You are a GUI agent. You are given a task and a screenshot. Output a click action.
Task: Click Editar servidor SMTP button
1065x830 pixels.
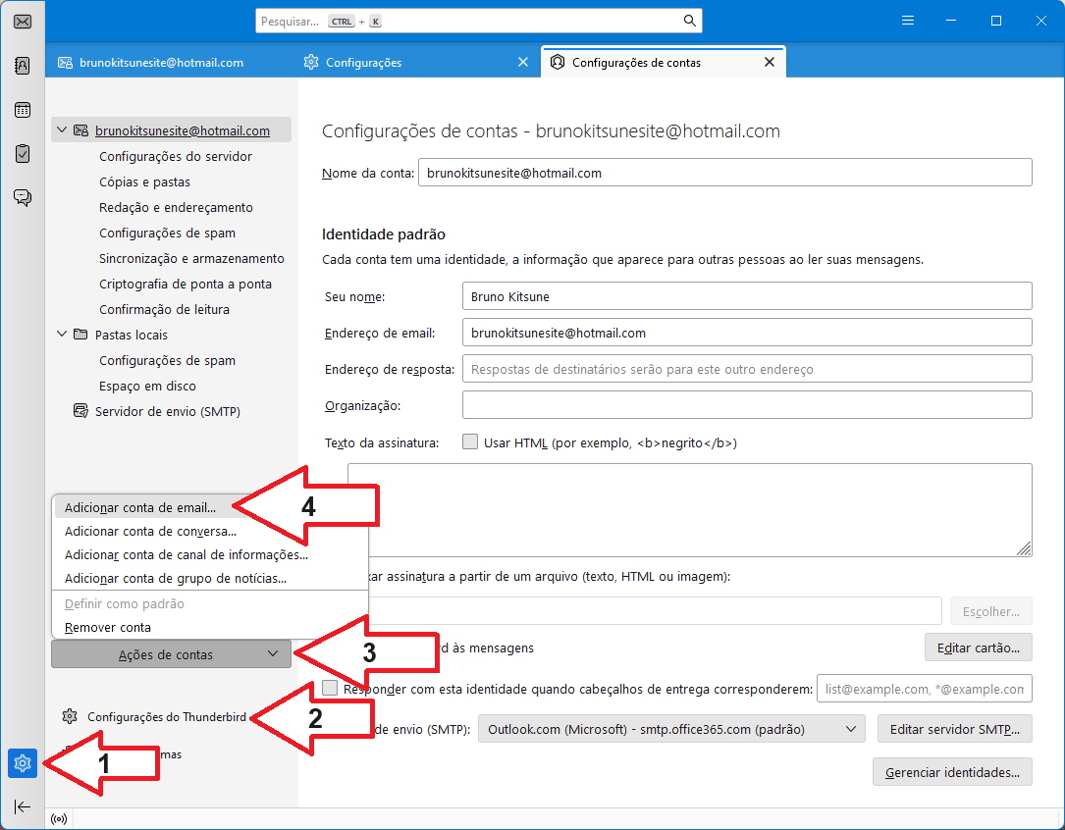tap(954, 729)
